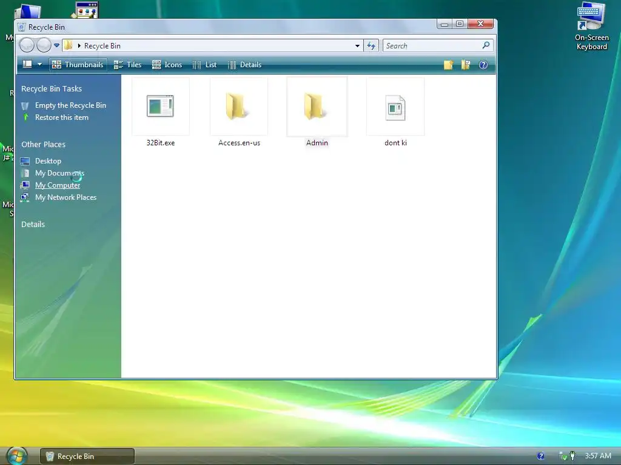Click the green Restore arrow icon
This screenshot has height=465, width=621.
[25, 117]
